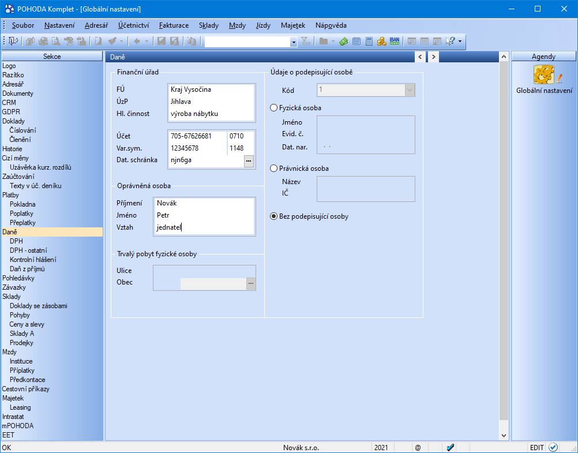This screenshot has width=578, height=453.
Task: Open the Fakturace menu
Action: pyautogui.click(x=174, y=25)
